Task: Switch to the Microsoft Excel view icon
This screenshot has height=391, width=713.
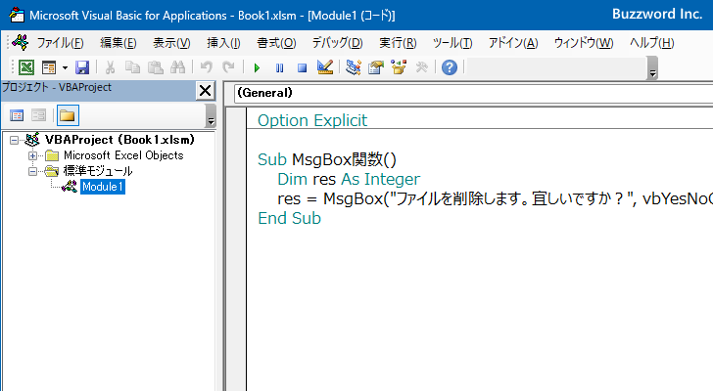Action: (26, 67)
